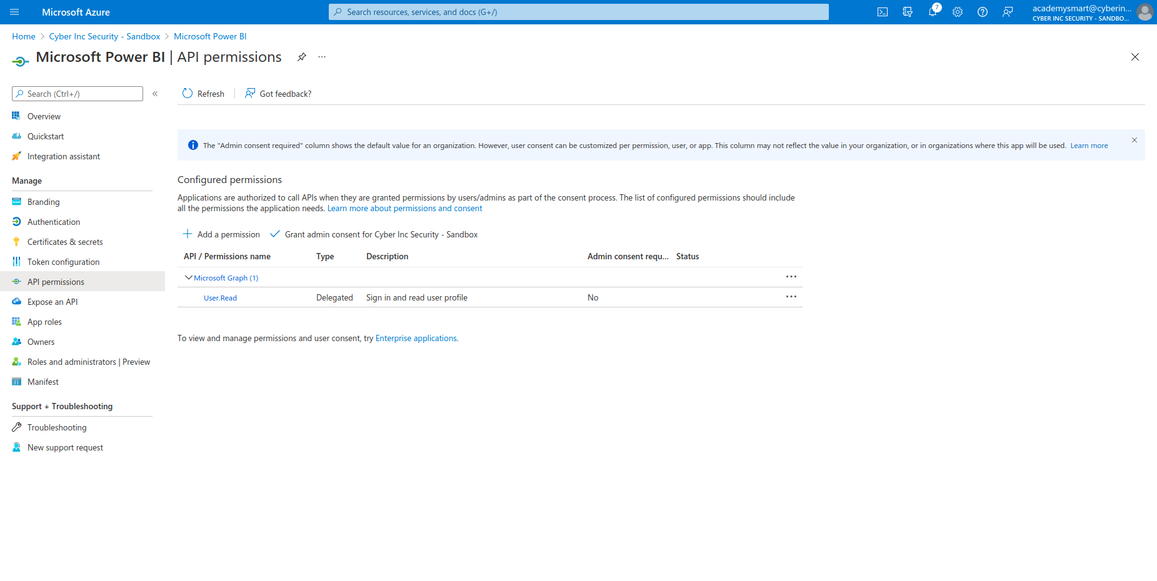Open the Azure portal hamburger menu
This screenshot has width=1157, height=581.
[15, 12]
